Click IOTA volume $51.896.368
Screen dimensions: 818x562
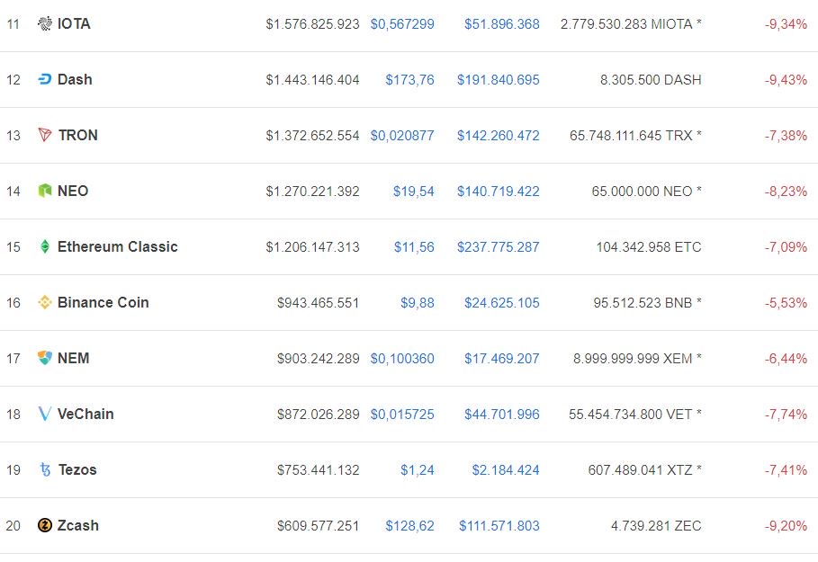pos(502,24)
